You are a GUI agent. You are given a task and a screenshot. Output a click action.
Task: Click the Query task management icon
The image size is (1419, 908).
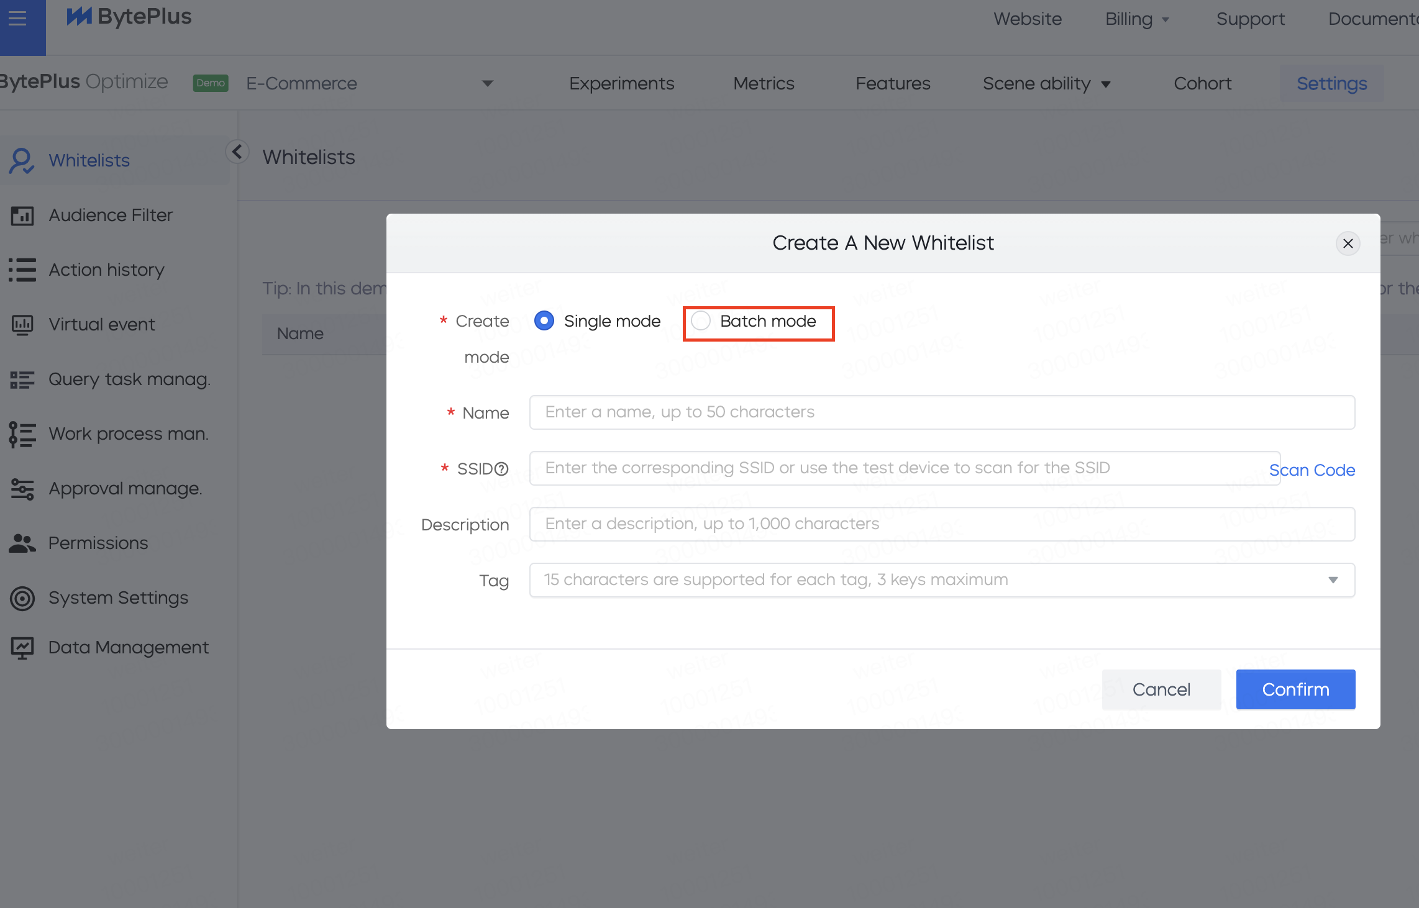[22, 379]
